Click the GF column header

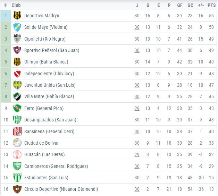pyautogui.click(x=179, y=5)
